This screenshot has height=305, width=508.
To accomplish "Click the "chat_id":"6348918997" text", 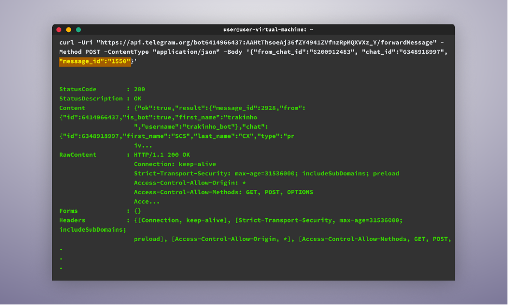I will (403, 52).
